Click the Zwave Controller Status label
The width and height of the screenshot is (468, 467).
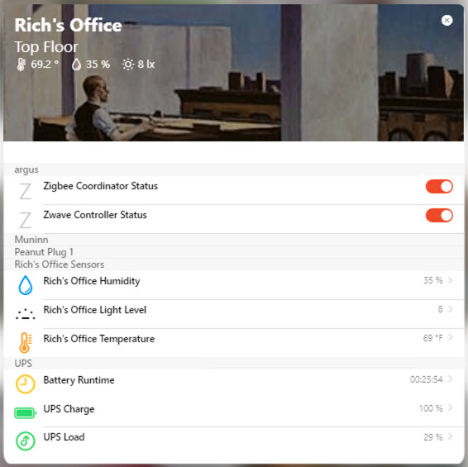(95, 215)
